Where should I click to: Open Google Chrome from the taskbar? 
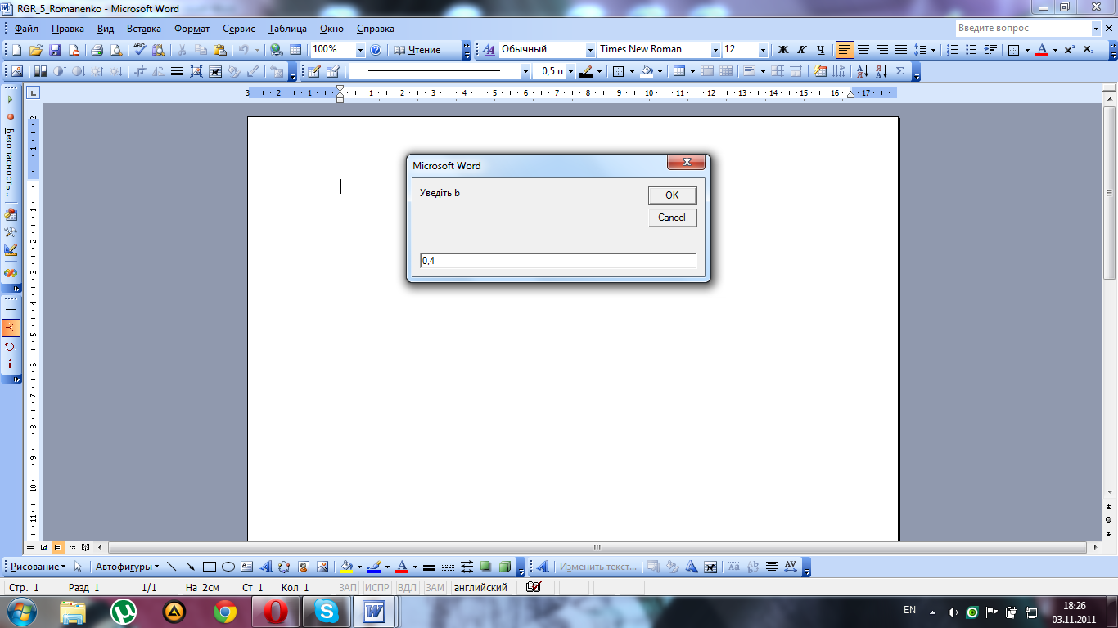click(x=225, y=611)
